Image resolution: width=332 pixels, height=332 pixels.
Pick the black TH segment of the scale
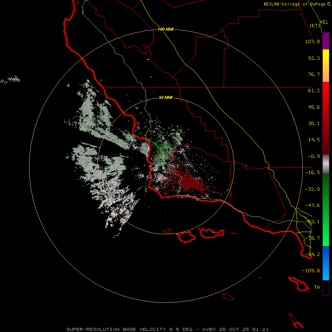coord(326,288)
